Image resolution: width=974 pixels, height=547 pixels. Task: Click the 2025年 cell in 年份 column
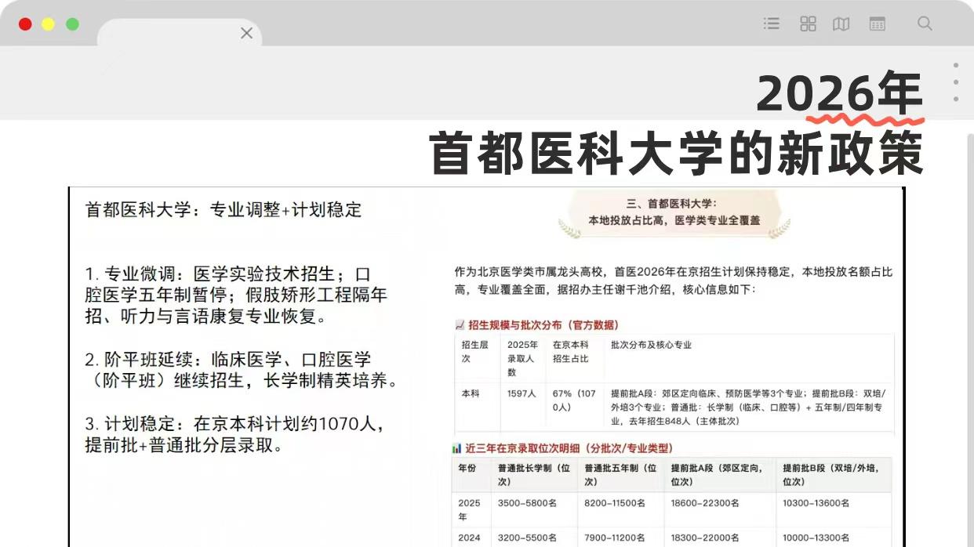(470, 509)
